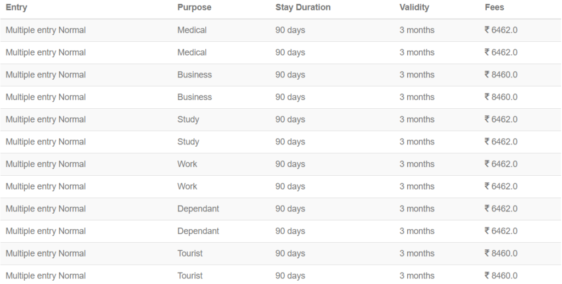Select the Fees column header

click(494, 8)
